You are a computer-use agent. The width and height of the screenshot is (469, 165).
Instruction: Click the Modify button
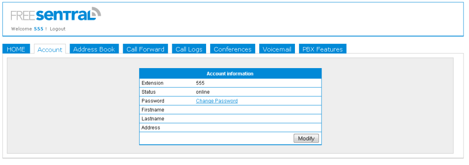(x=306, y=138)
